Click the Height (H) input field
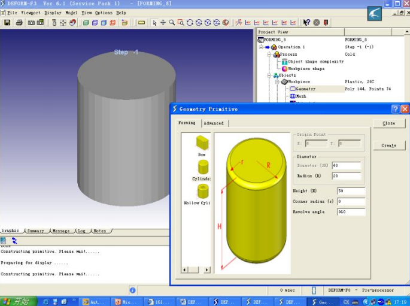This screenshot has height=306, width=410. [351, 191]
